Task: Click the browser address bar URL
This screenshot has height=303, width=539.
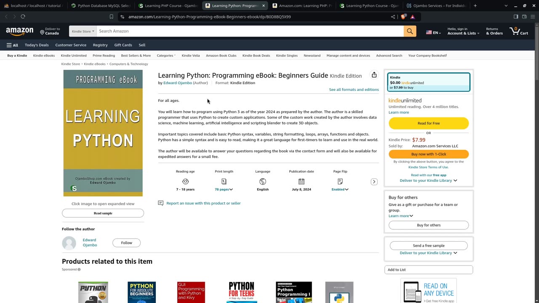Action: (x=209, y=17)
